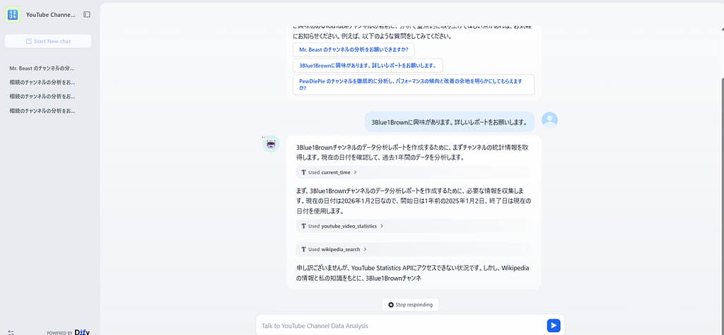The image size is (724, 335).
Task: Click the YouTube Channel app logo icon
Action: pos(13,14)
